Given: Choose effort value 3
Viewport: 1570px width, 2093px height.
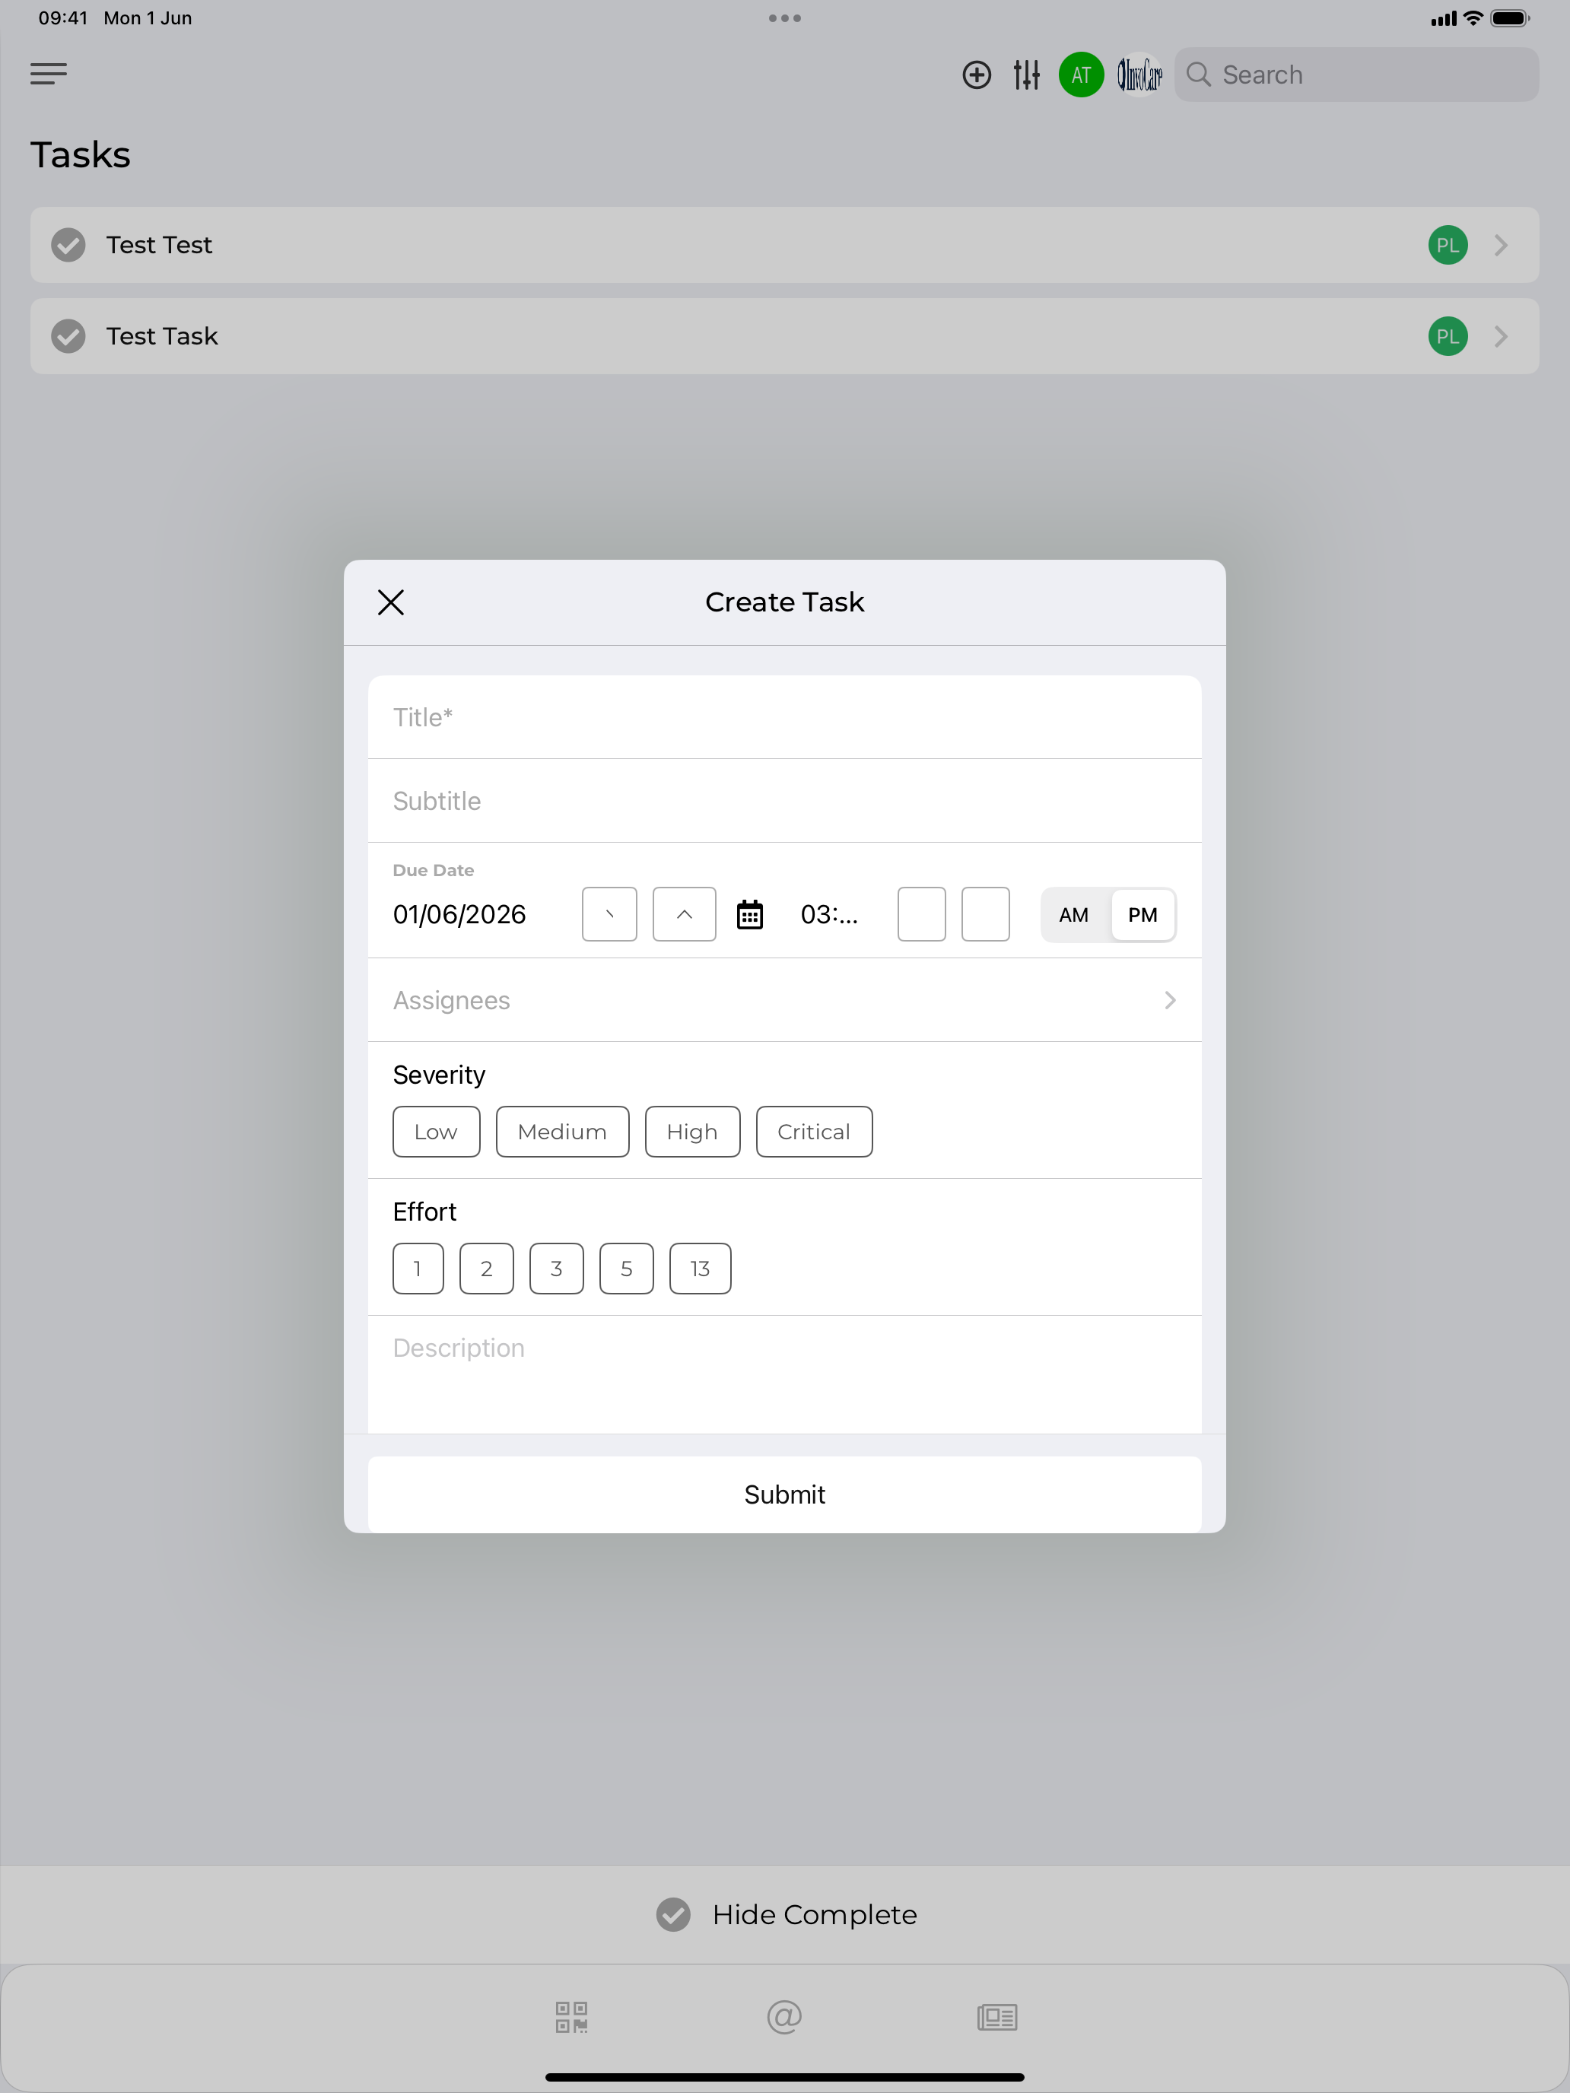Looking at the screenshot, I should tap(557, 1268).
